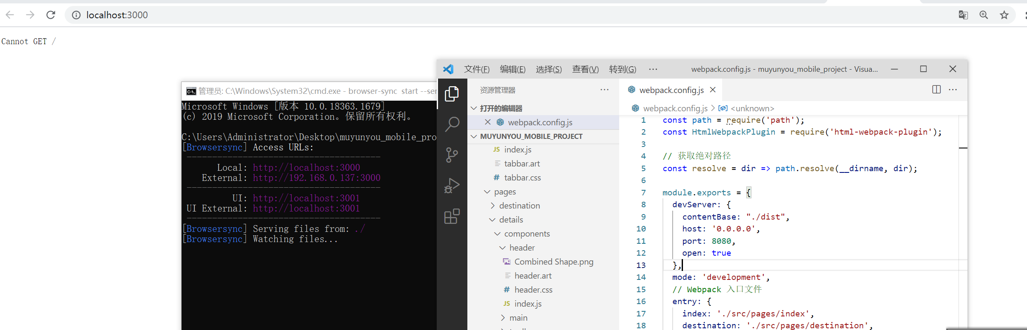Open the Source Control activity icon
Screen dimensions: 1027x330
452,155
